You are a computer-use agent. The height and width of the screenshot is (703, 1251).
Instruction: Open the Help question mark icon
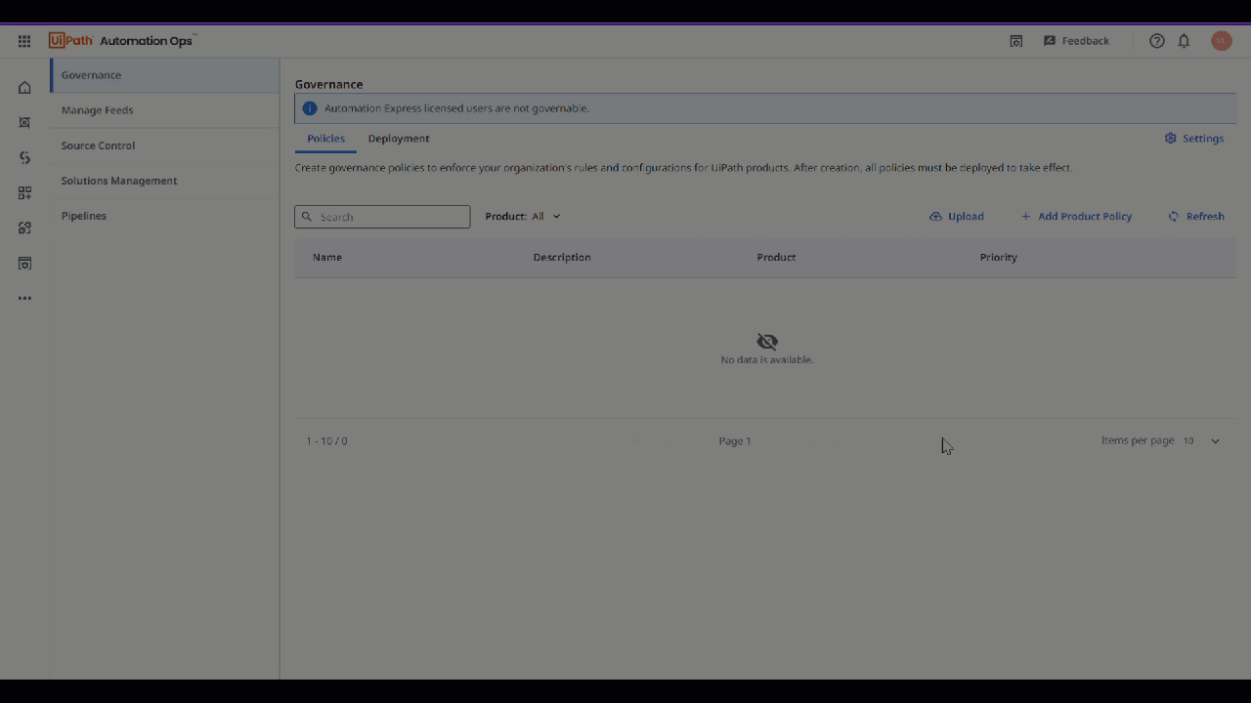1157,41
